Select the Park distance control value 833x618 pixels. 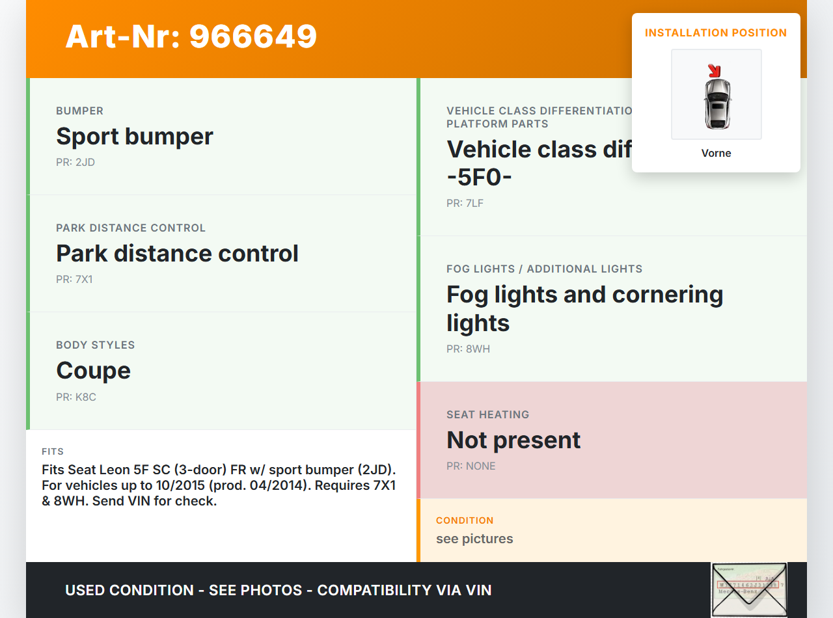click(x=177, y=253)
